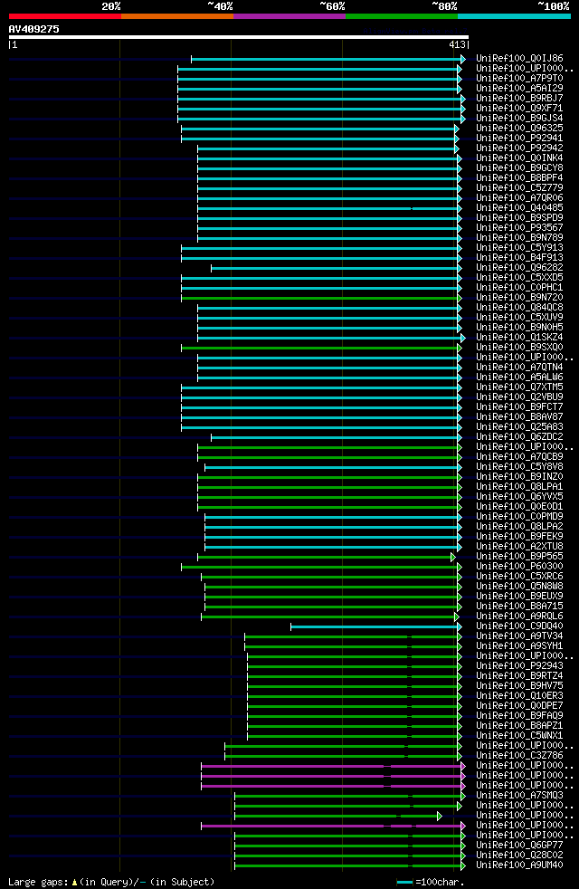Open hit UniRef100_Q0IJ86

[519, 59]
